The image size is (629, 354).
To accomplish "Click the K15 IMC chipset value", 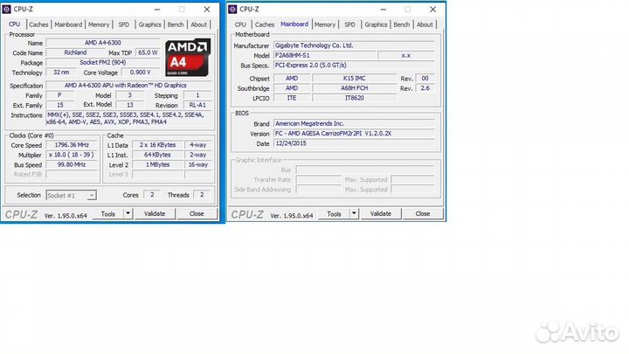I will click(x=355, y=79).
